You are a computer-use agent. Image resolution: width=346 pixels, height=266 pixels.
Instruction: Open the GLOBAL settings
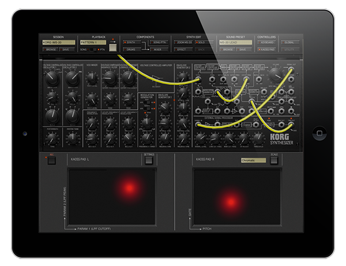[290, 42]
